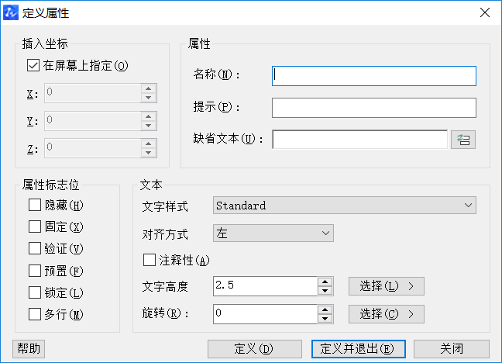This screenshot has width=502, height=363.
Task: Click 选择(C) button for rotation
Action: pyautogui.click(x=386, y=314)
